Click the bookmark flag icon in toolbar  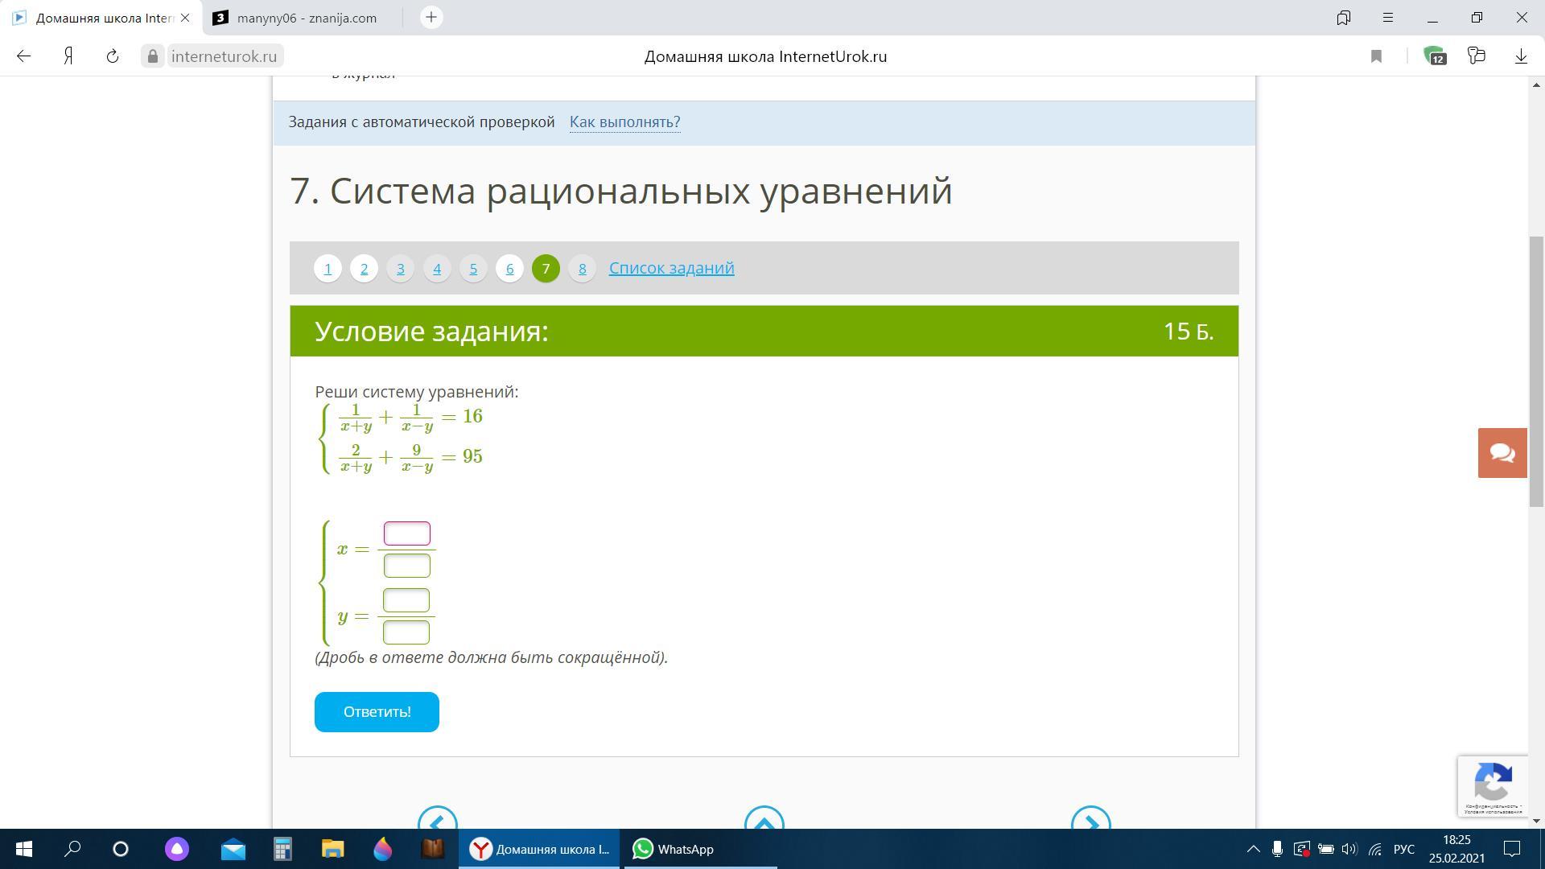(x=1376, y=56)
